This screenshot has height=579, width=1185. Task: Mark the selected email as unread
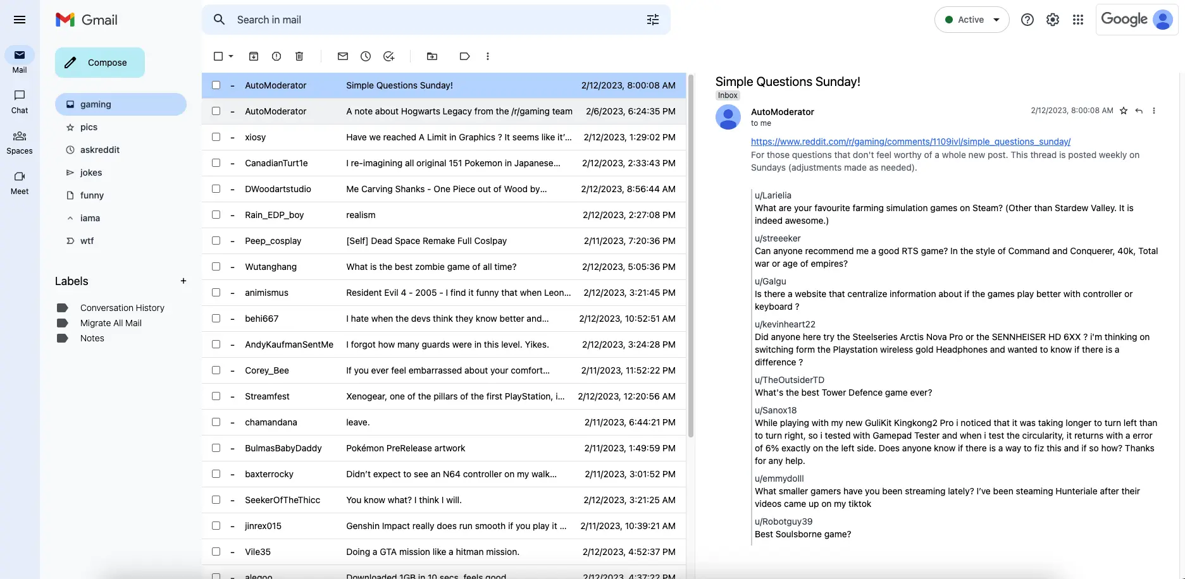(342, 56)
